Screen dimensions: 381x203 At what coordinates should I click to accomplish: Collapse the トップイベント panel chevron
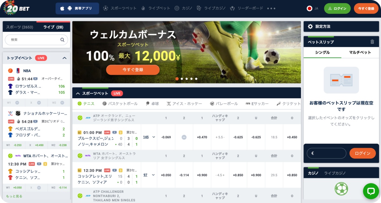pos(64,58)
